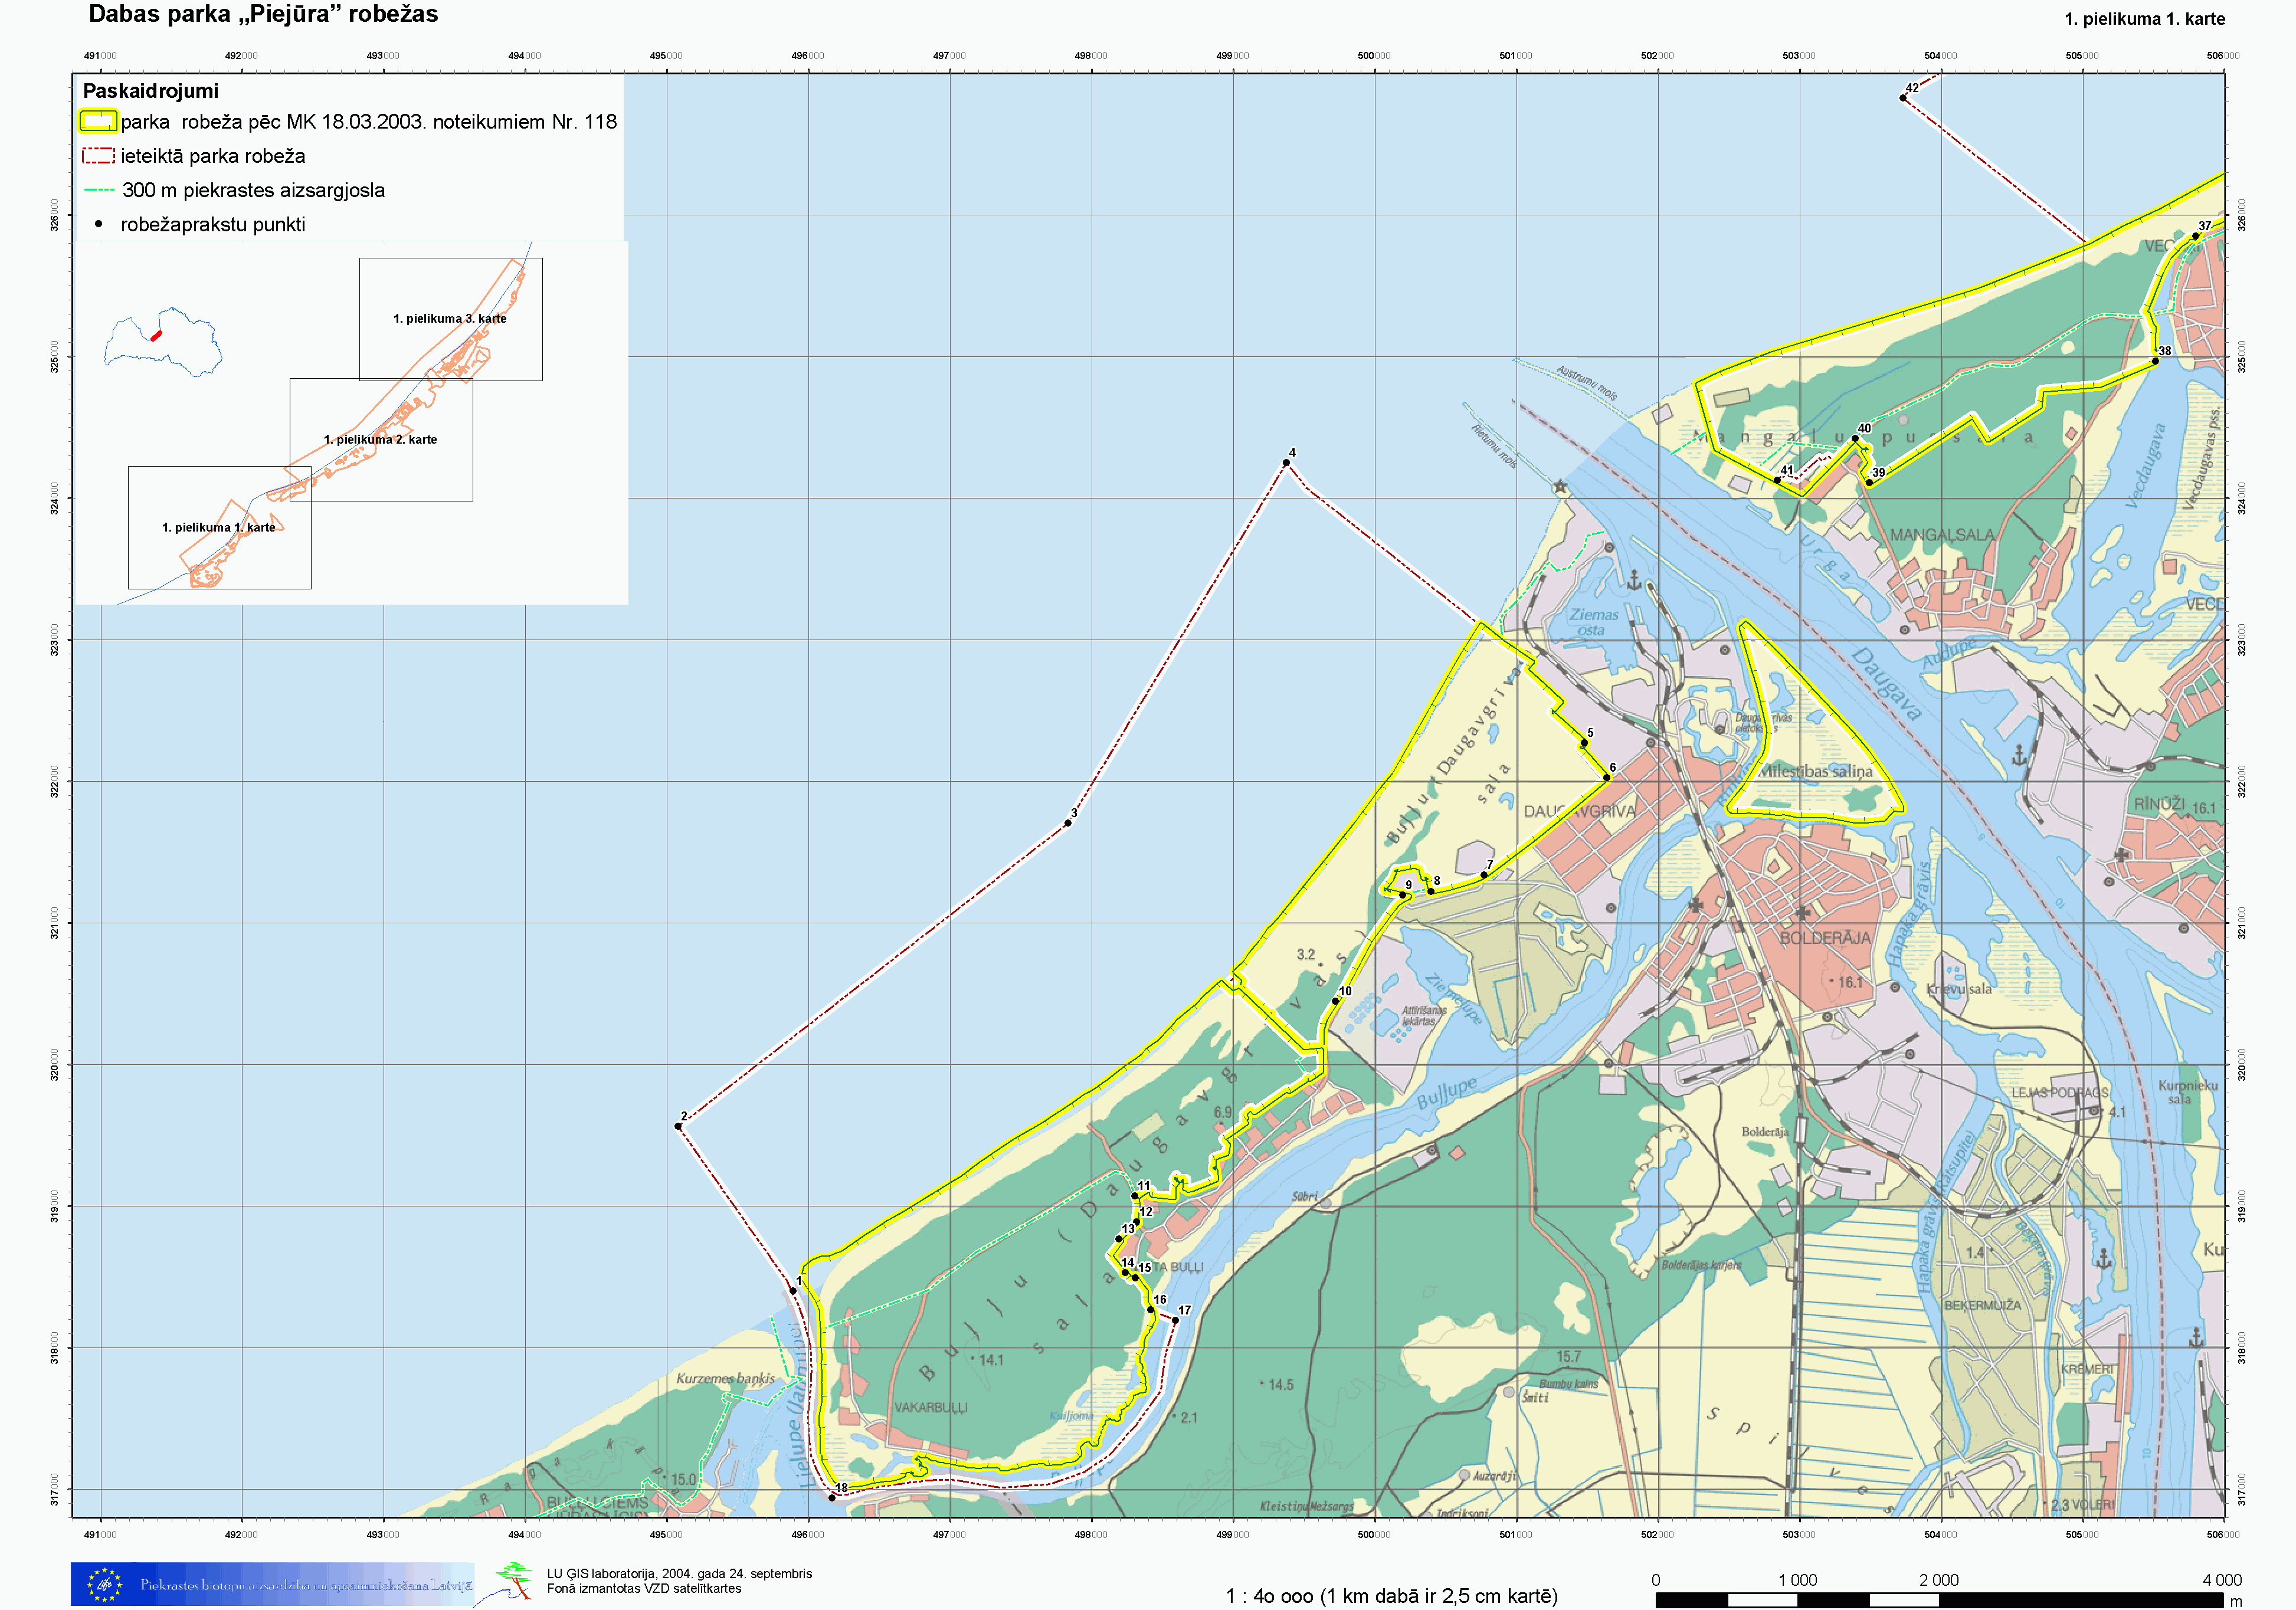Click the 'RĪNŪŽI' place label
The image size is (2296, 1610).
(x=2159, y=804)
